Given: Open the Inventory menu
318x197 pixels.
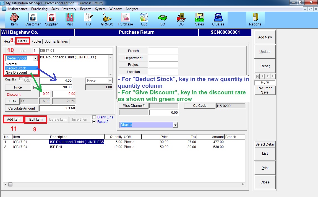Looking at the screenshot, I should 69,9.
